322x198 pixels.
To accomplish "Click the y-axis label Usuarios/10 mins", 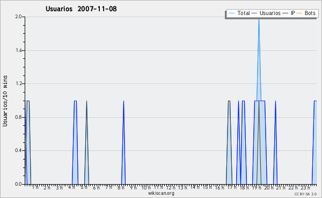I will pyautogui.click(x=5, y=101).
